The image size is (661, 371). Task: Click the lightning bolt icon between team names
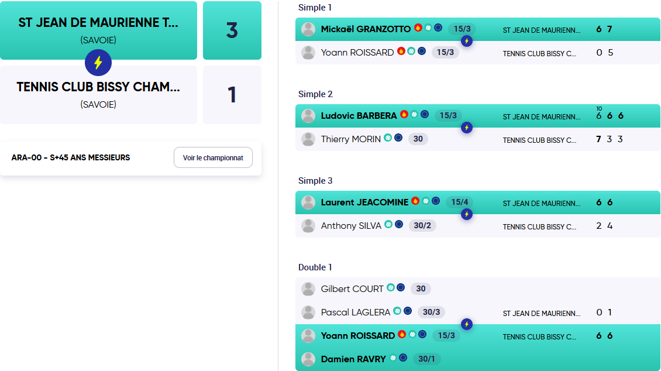pos(98,63)
